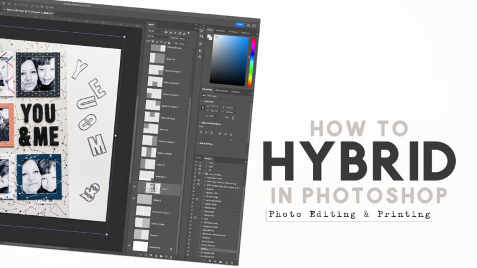Toggle visibility of the Background layer
This screenshot has width=477, height=268.
pyautogui.click(x=130, y=245)
